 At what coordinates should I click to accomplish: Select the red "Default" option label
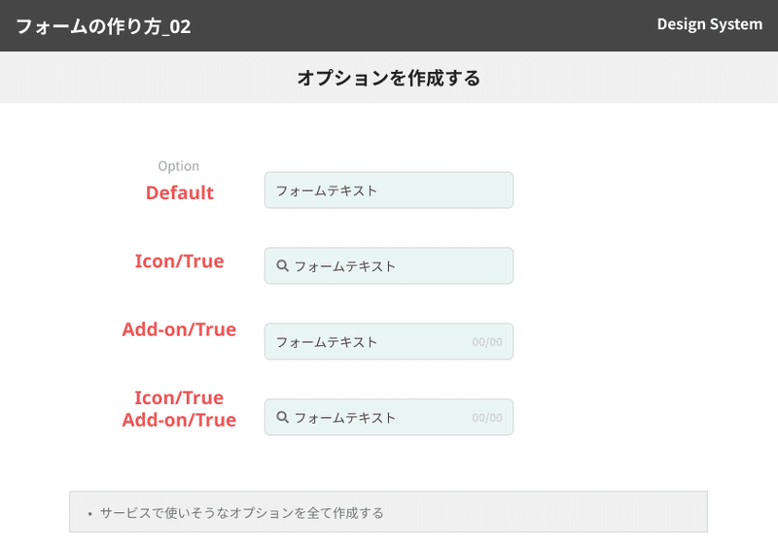(x=180, y=192)
